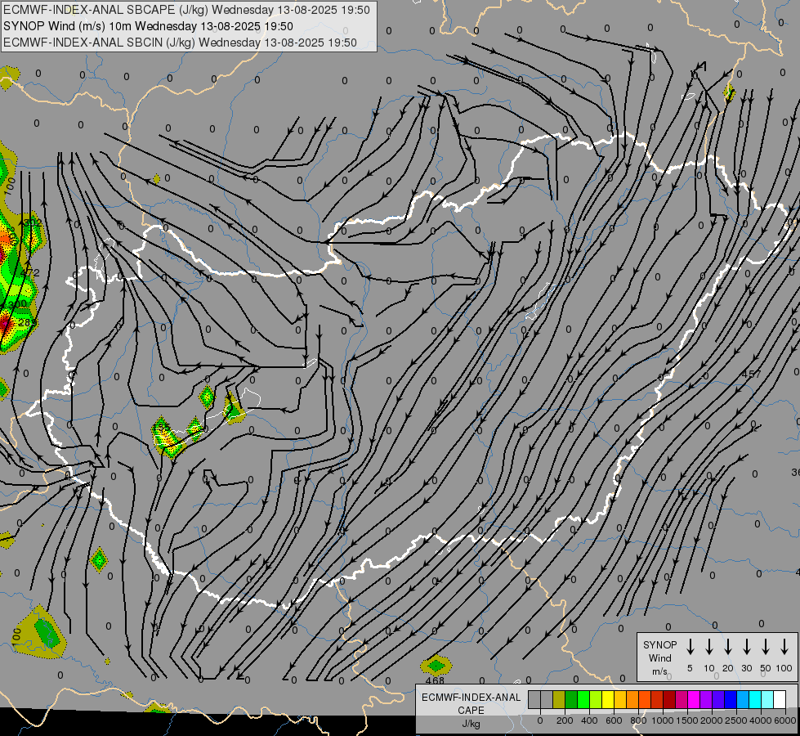Screen dimensions: 800x736
Task: Click the 600 tick label on the CAPE scale
Action: (x=614, y=720)
